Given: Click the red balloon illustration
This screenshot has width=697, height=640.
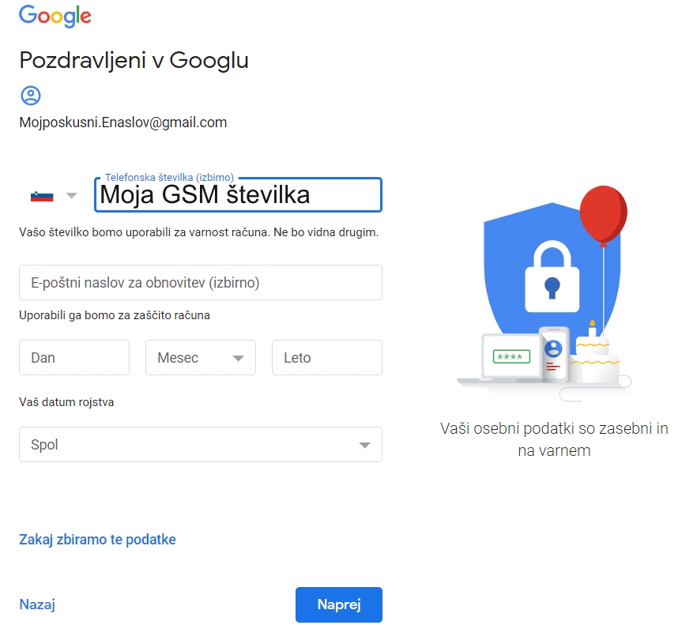Looking at the screenshot, I should 603,213.
